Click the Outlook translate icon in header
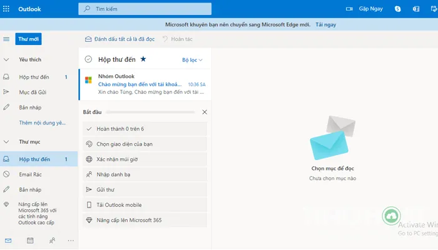 tap(416, 9)
